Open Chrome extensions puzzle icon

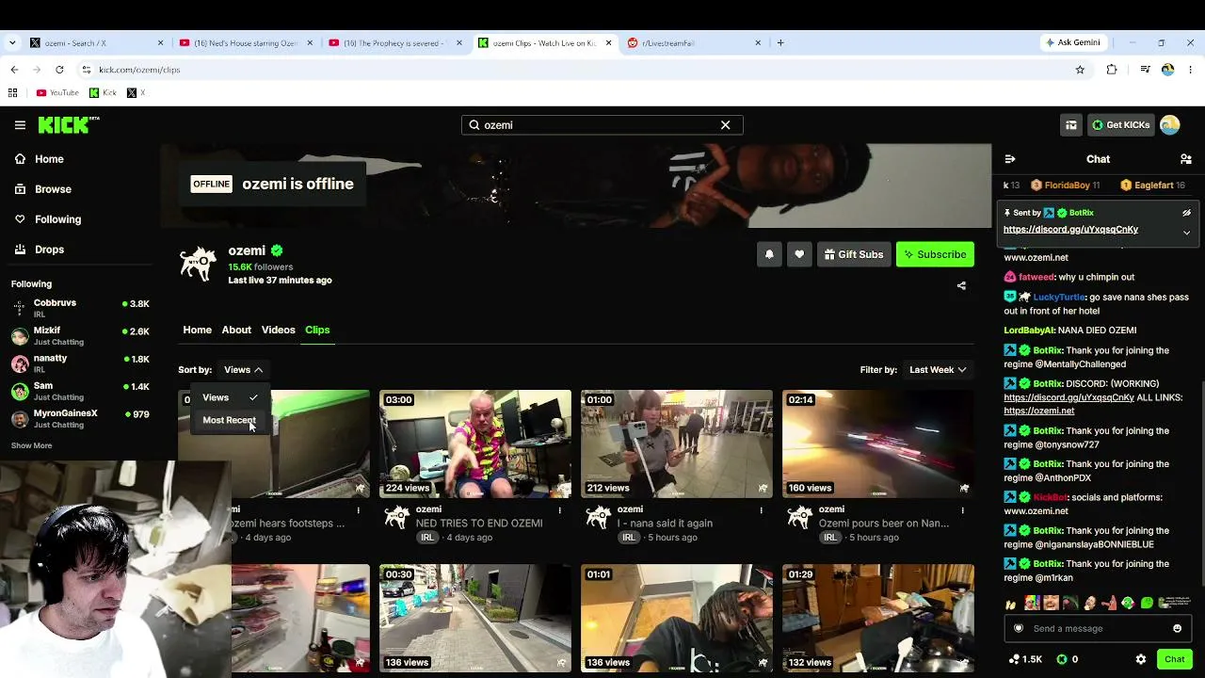tap(1112, 70)
